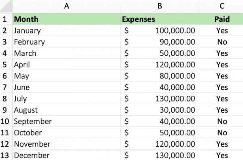243x160 pixels.
Task: Select column B header
Action: 160,6
